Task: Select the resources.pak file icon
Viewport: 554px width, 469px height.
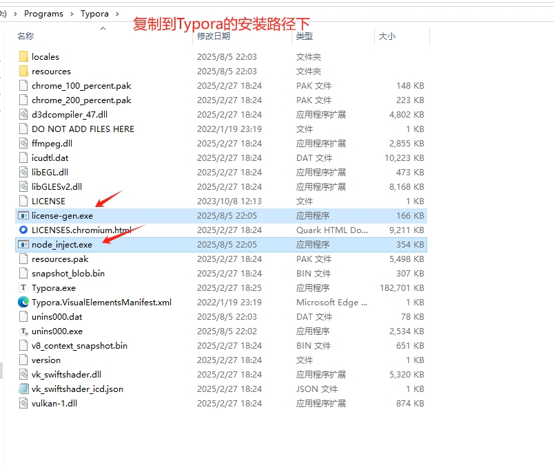Action: (23, 259)
